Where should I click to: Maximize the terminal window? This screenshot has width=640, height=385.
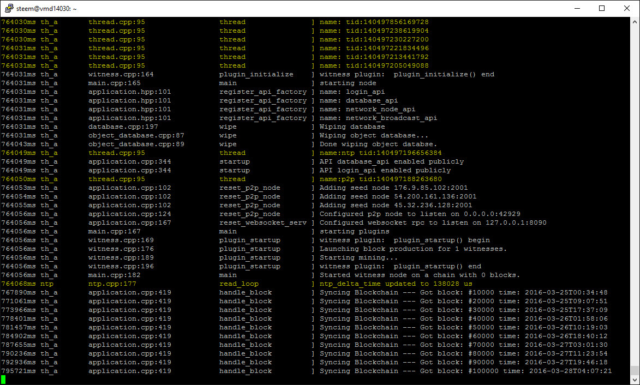(602, 8)
